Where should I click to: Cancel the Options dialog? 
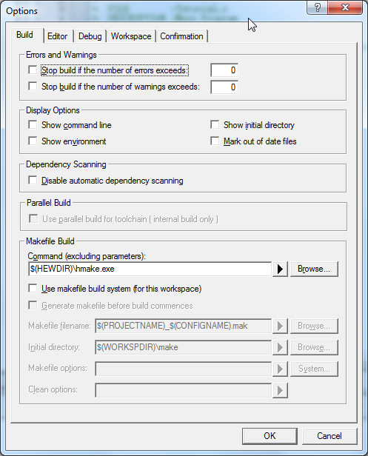pos(329,436)
